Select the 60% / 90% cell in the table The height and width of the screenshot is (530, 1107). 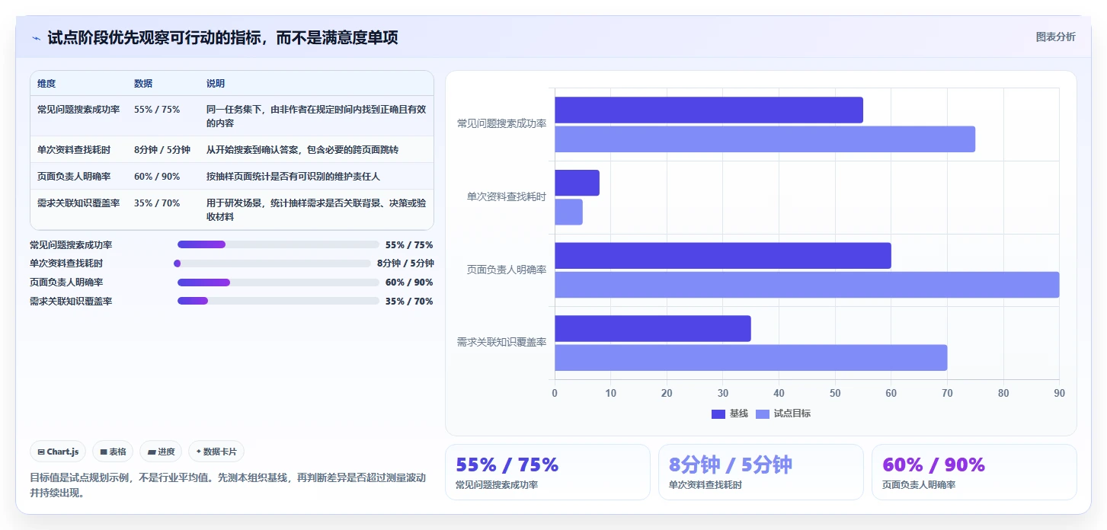[157, 177]
